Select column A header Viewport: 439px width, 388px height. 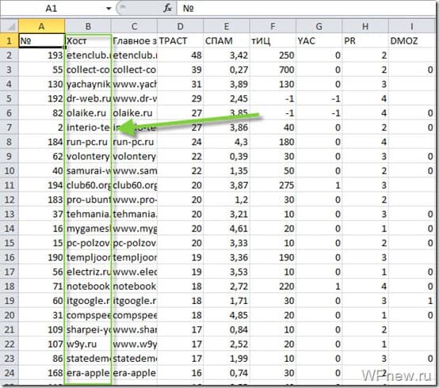pyautogui.click(x=42, y=27)
